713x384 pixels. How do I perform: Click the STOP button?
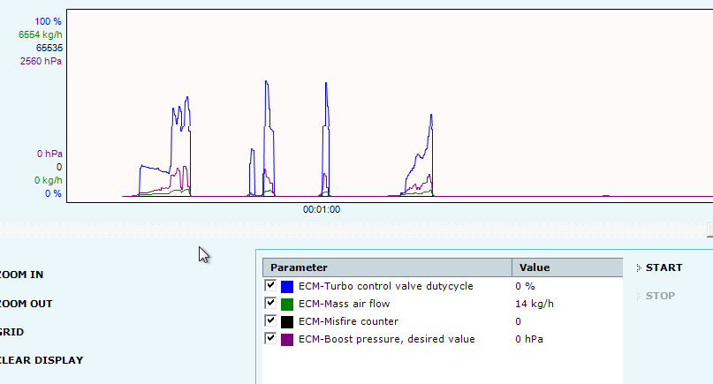pyautogui.click(x=659, y=296)
